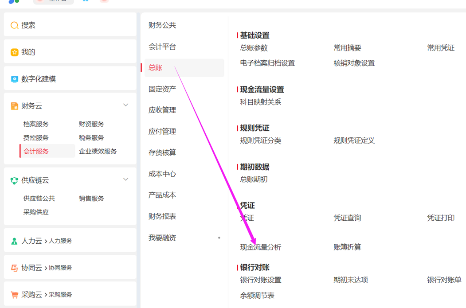Open 期初未达项
The height and width of the screenshot is (308, 466).
click(x=351, y=280)
